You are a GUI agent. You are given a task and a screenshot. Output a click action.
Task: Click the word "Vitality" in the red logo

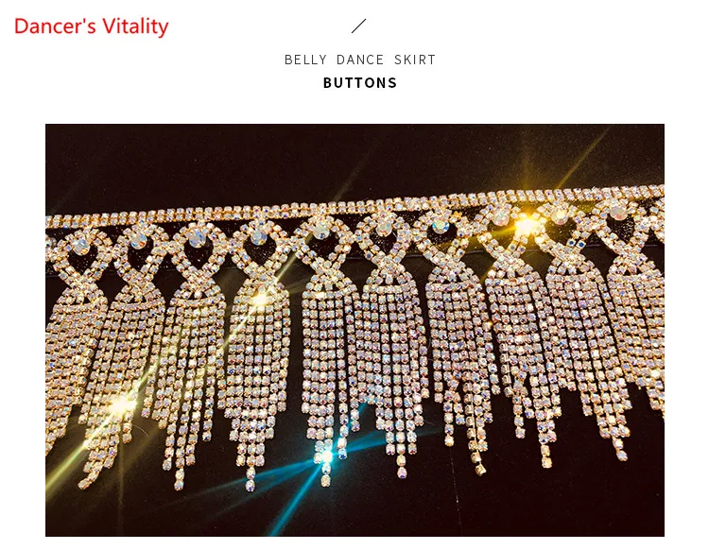click(x=135, y=26)
